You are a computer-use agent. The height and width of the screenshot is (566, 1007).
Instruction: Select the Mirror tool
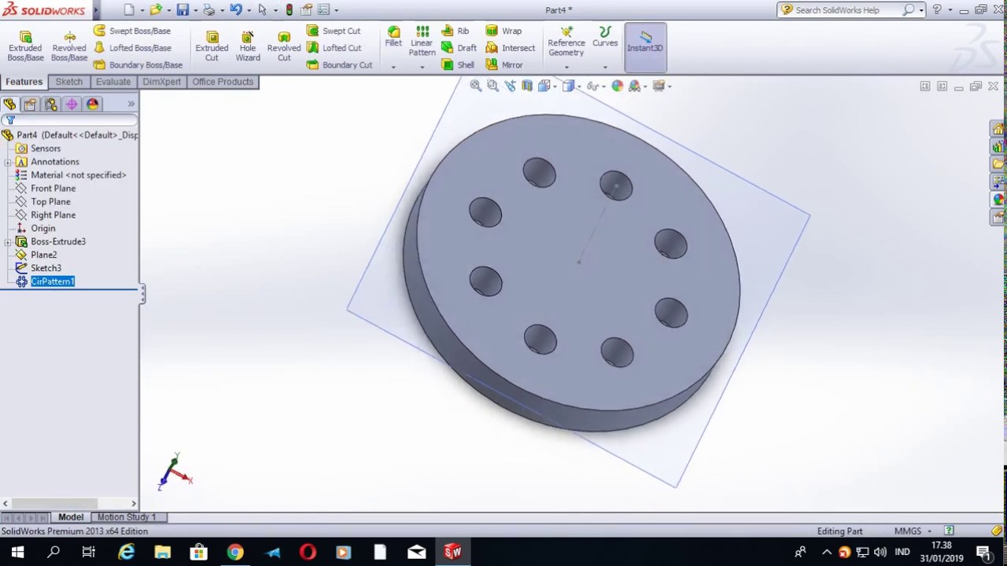click(503, 65)
